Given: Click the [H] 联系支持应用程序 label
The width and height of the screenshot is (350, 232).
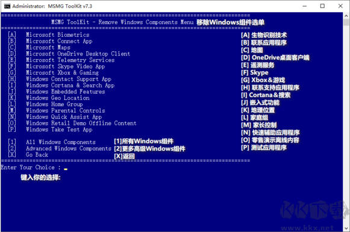Looking at the screenshot, I should click(x=270, y=87).
